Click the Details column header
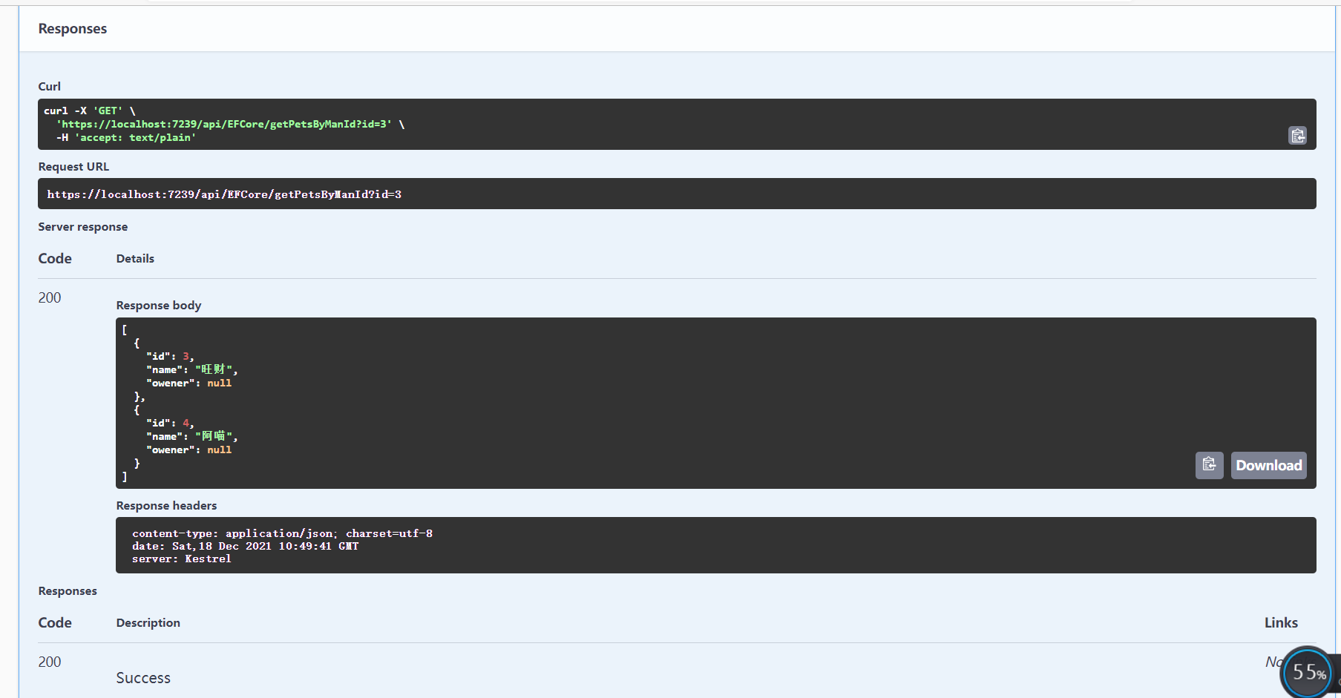The height and width of the screenshot is (698, 1341). [135, 258]
